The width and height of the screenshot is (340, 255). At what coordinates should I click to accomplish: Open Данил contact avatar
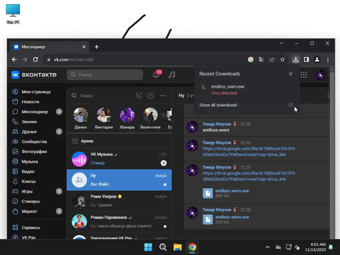[81, 115]
